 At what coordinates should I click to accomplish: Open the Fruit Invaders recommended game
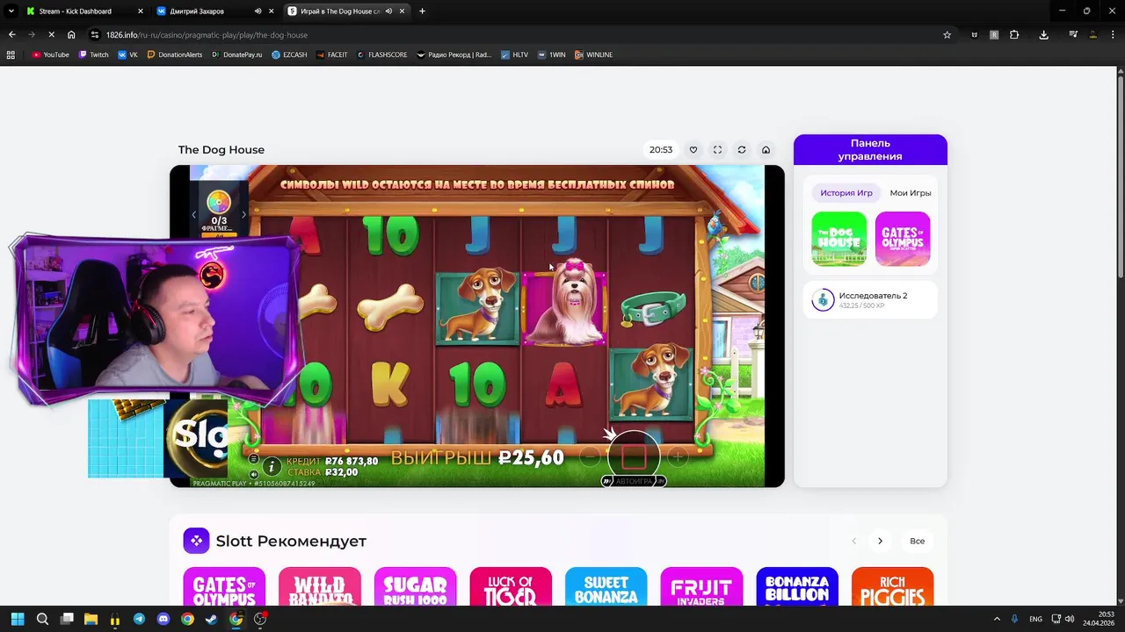(701, 586)
